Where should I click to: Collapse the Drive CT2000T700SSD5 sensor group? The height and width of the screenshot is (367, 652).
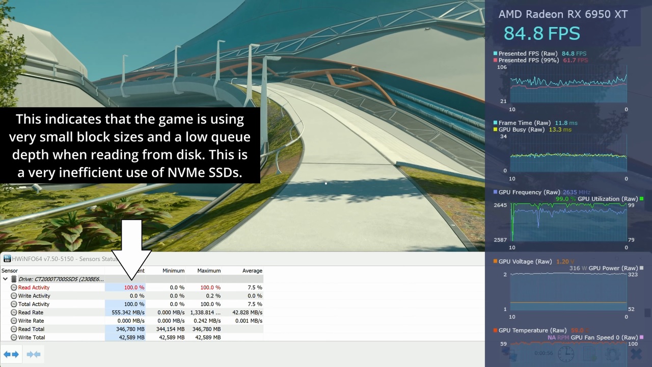[5, 279]
